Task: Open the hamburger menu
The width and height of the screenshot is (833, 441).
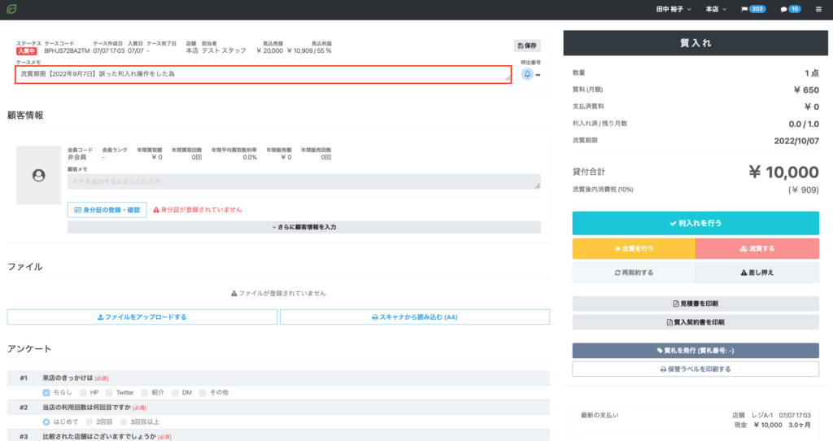Action: 818,9
